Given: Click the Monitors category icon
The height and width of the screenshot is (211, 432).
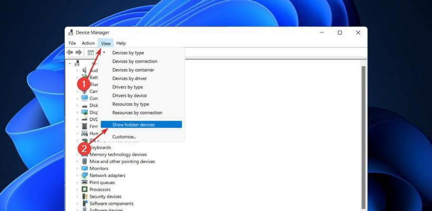Looking at the screenshot, I should tap(85, 168).
